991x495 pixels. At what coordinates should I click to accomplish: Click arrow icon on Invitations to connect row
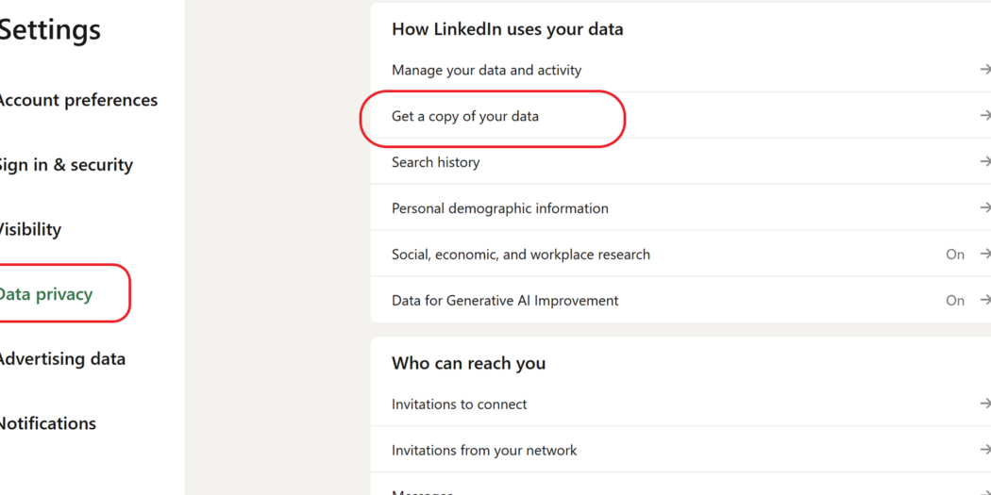984,404
